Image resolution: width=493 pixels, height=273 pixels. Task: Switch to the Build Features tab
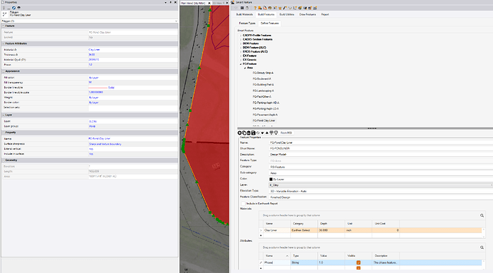click(266, 14)
